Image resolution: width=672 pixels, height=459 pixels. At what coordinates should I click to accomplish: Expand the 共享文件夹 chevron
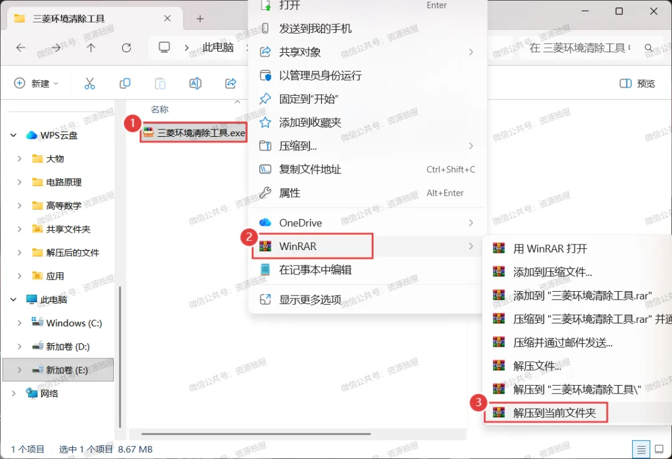19,229
